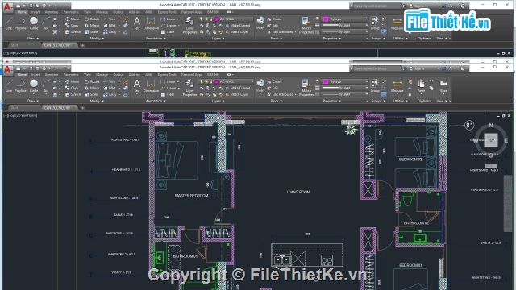Switch to the Insert ribbon tab in front window
Image resolution: width=516 pixels, height=290 pixels.
pos(35,75)
